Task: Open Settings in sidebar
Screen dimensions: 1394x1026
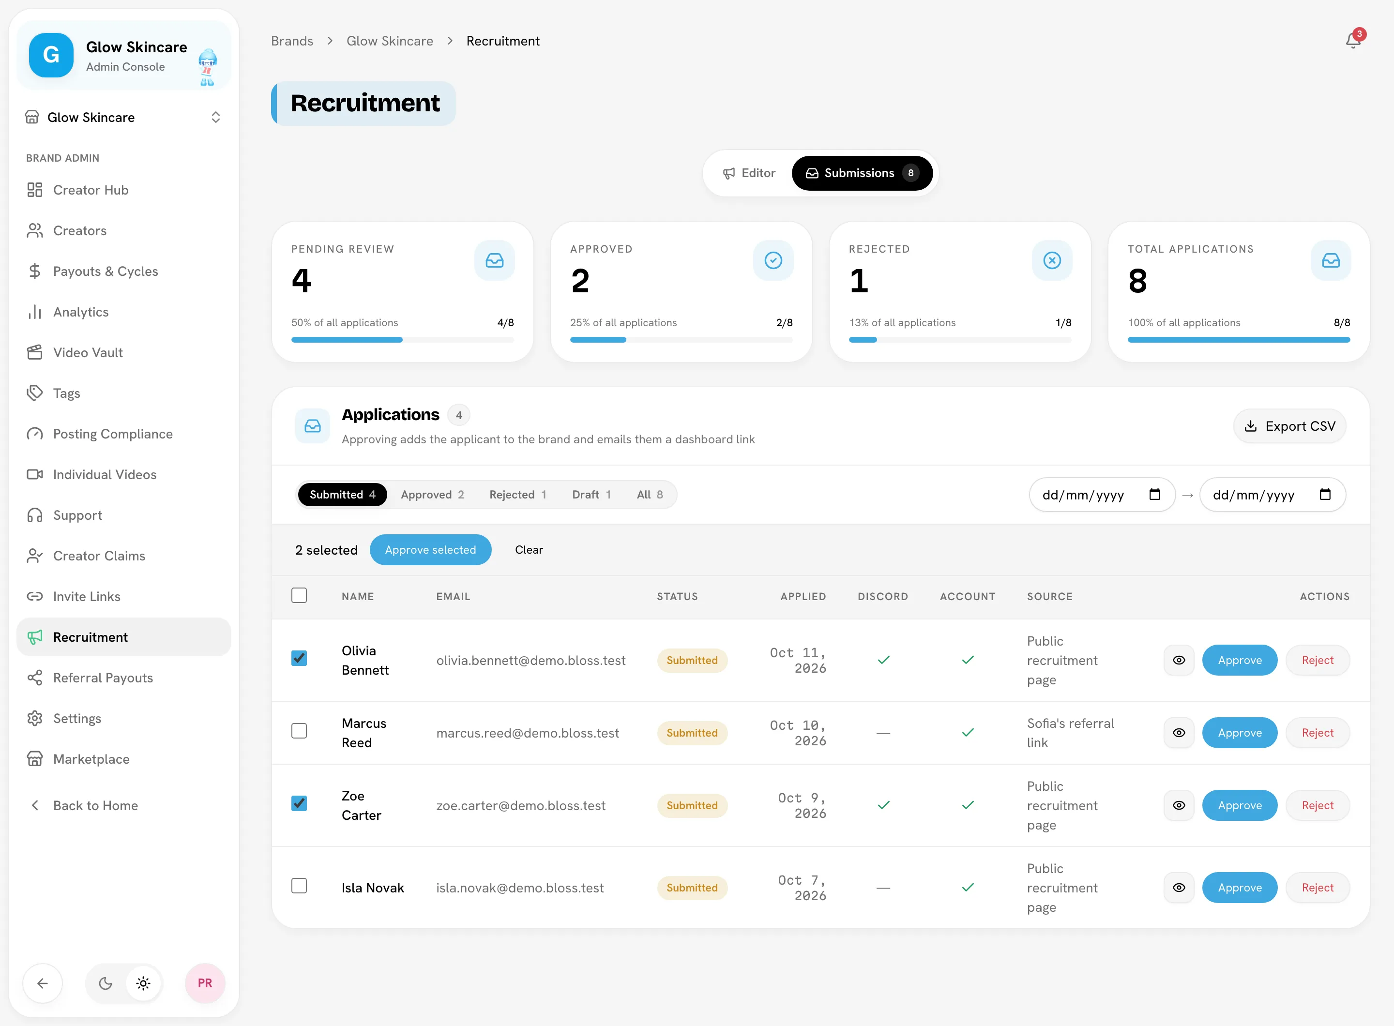Action: 123,719
